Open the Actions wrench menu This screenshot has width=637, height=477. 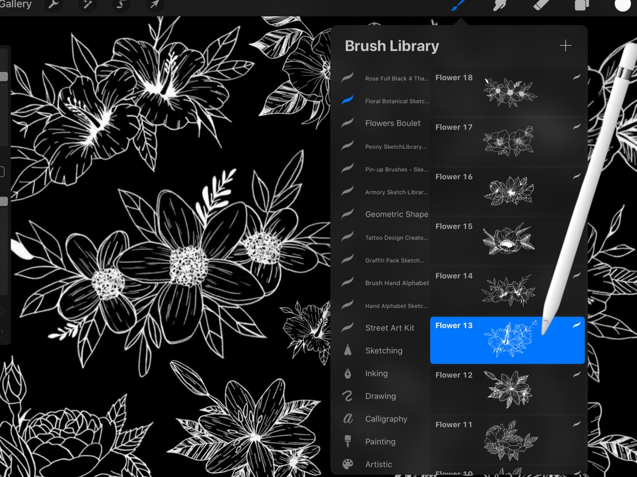53,5
